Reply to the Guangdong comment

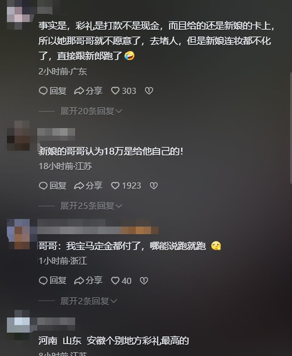point(52,91)
